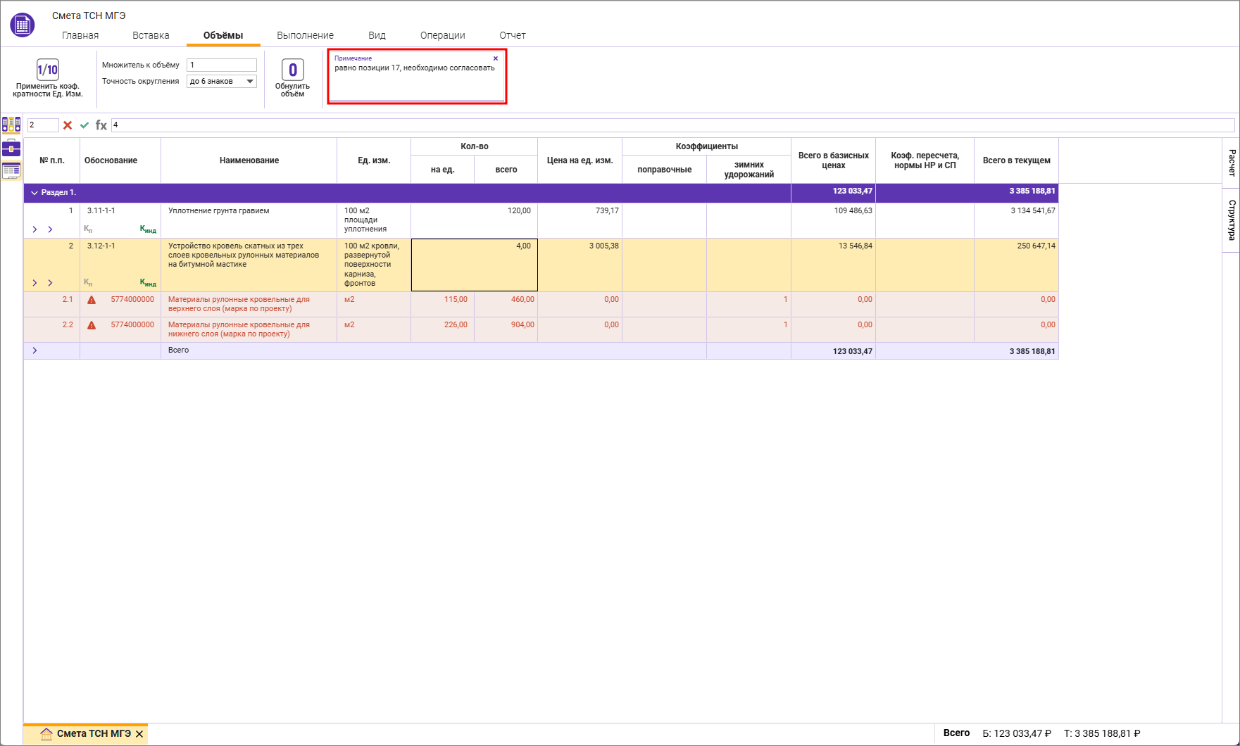The height and width of the screenshot is (746, 1240).
Task: Click the Множитель к объёму input field
Action: click(x=221, y=65)
